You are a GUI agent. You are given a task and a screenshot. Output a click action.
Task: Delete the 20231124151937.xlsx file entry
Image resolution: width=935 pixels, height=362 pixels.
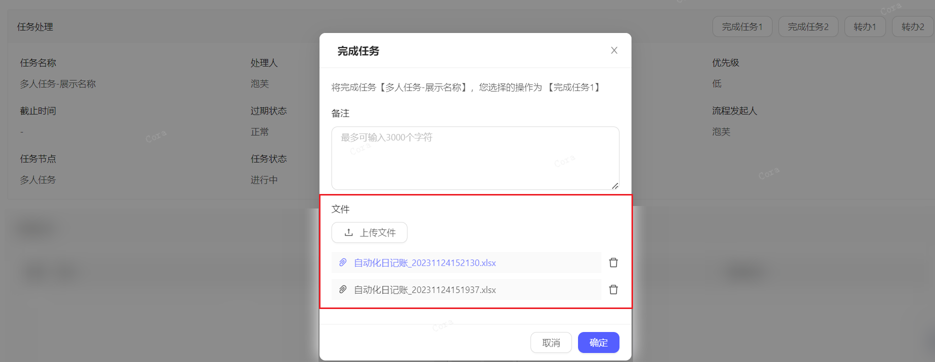tap(613, 289)
